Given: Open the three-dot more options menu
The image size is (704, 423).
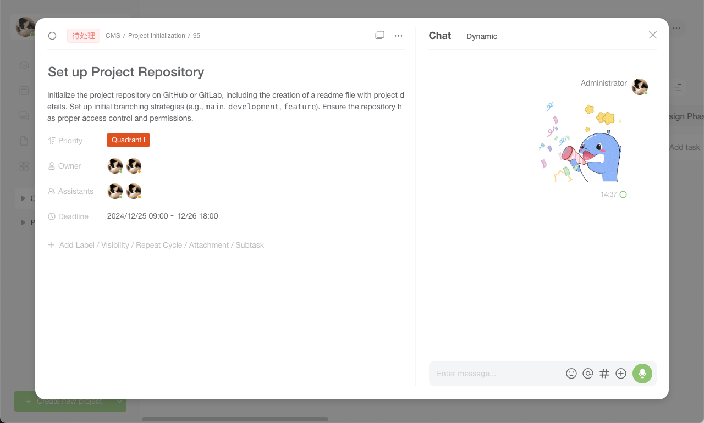Looking at the screenshot, I should (x=399, y=36).
